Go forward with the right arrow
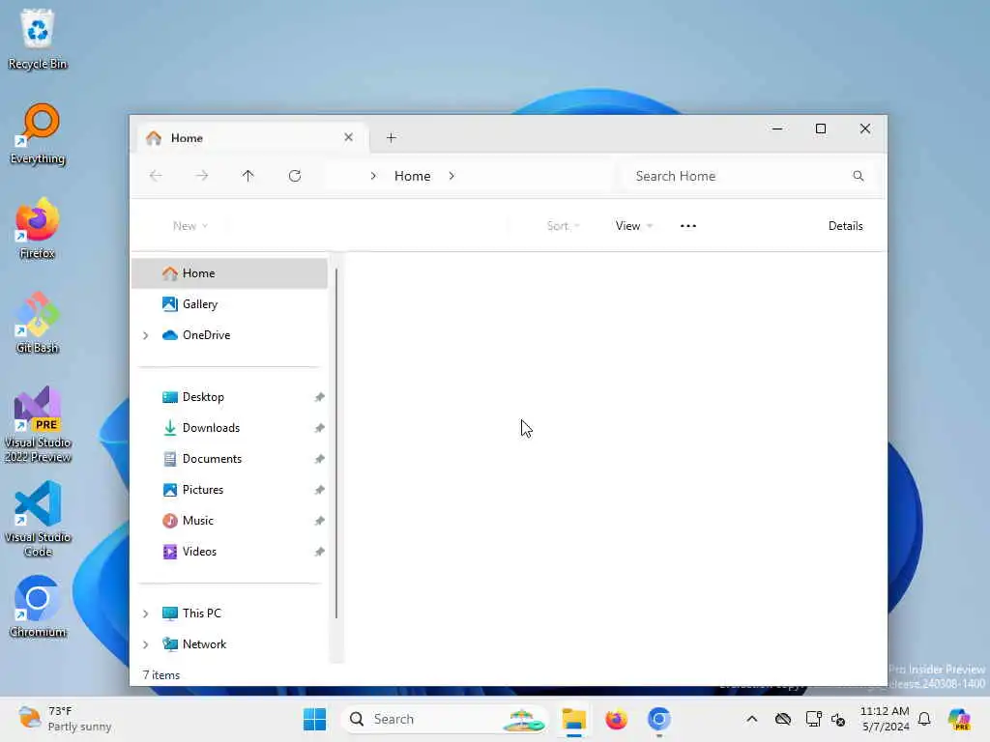 coord(202,176)
